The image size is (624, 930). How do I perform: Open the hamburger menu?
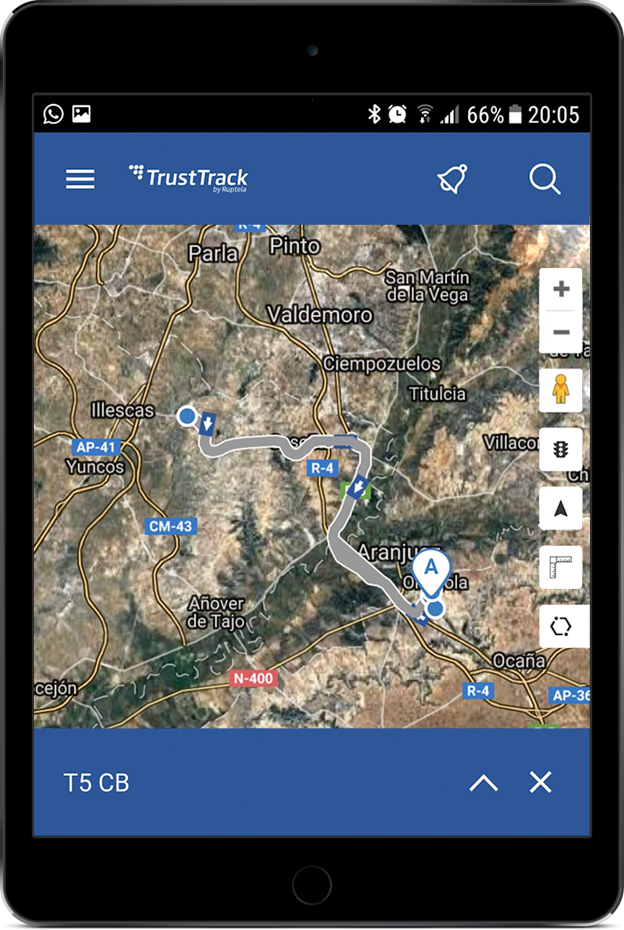[x=80, y=179]
